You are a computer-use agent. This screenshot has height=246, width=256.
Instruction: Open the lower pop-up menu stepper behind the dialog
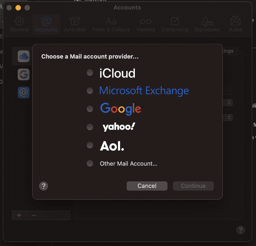click(229, 117)
